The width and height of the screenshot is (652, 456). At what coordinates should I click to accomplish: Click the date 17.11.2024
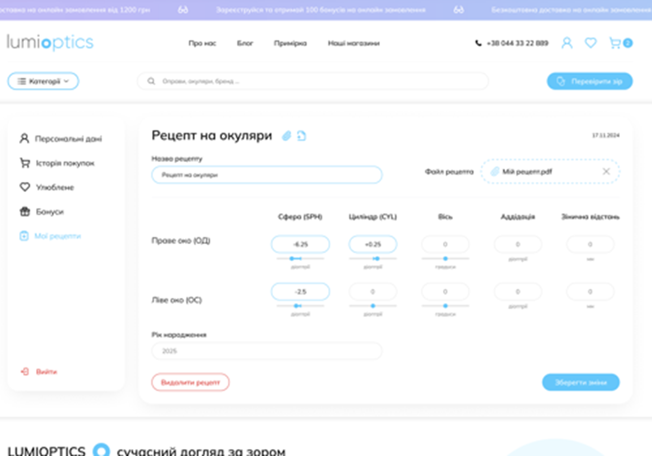click(606, 135)
